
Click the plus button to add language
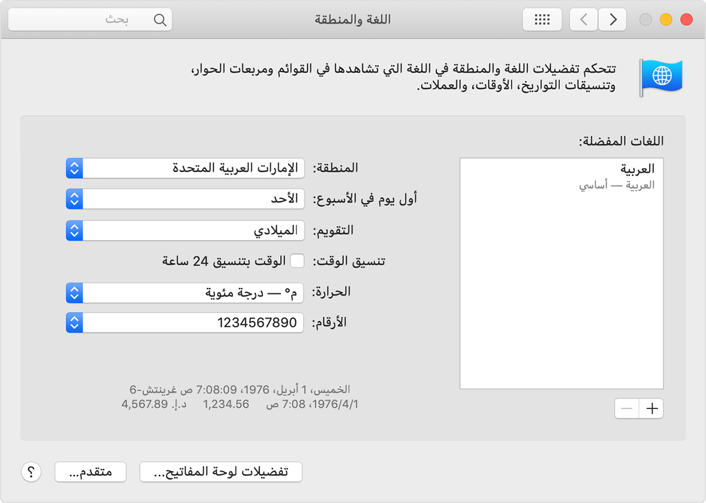pyautogui.click(x=651, y=409)
